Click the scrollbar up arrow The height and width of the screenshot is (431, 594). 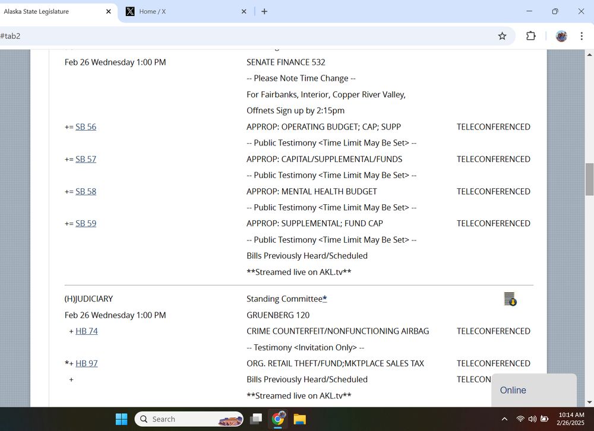(x=589, y=55)
